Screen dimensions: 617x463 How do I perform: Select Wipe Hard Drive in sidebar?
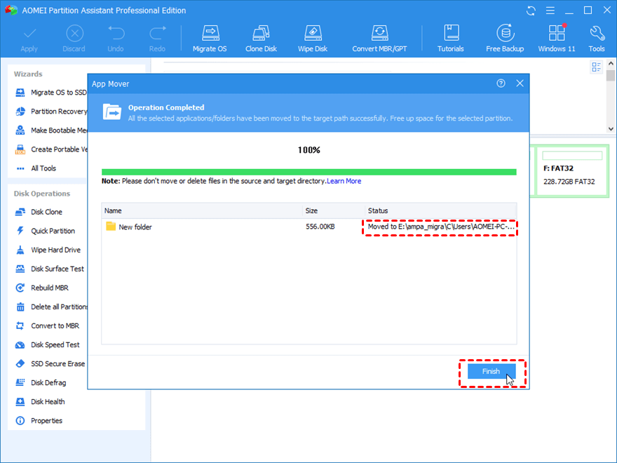tap(48, 250)
